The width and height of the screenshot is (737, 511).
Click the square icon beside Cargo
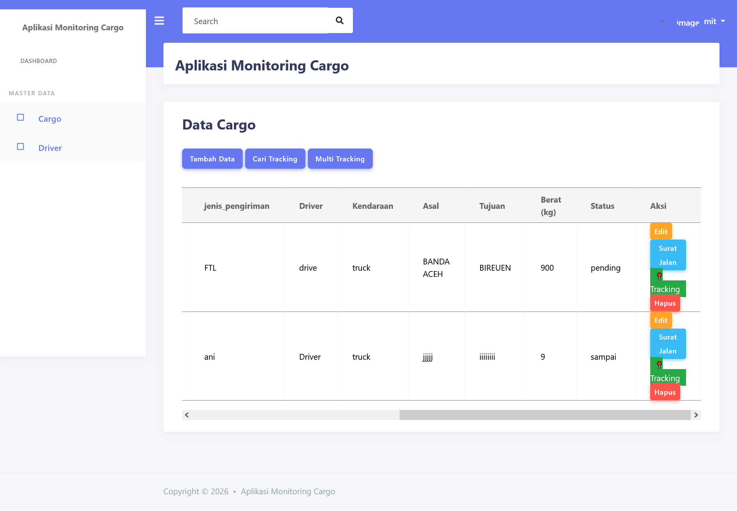pyautogui.click(x=21, y=117)
